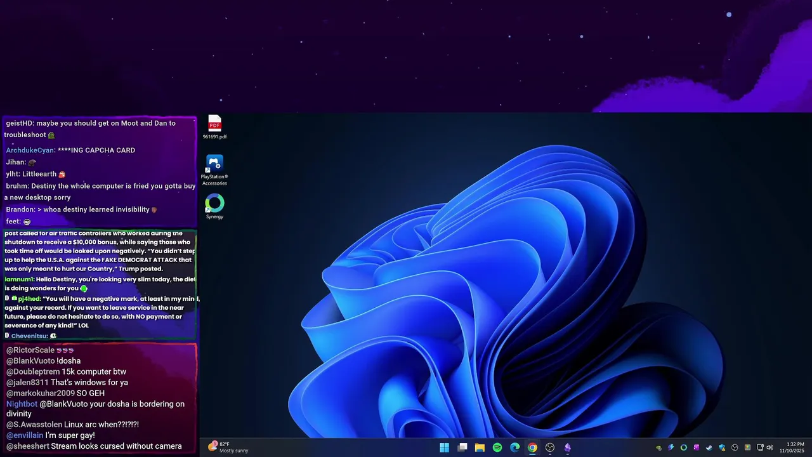The height and width of the screenshot is (457, 812).
Task: Click the @jalen8311 chat message
Action: click(67, 383)
